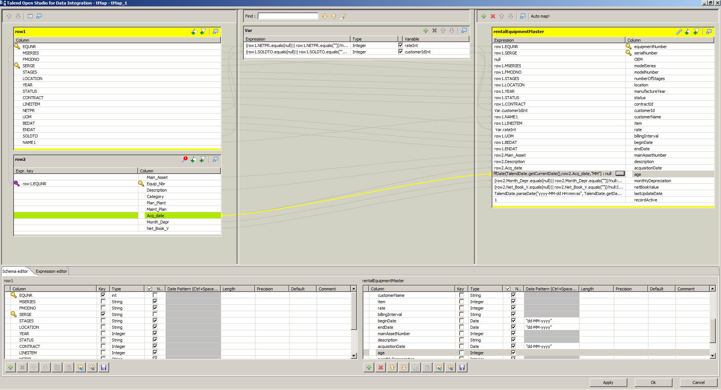
Task: Move variable up in Var panel
Action: [443, 30]
